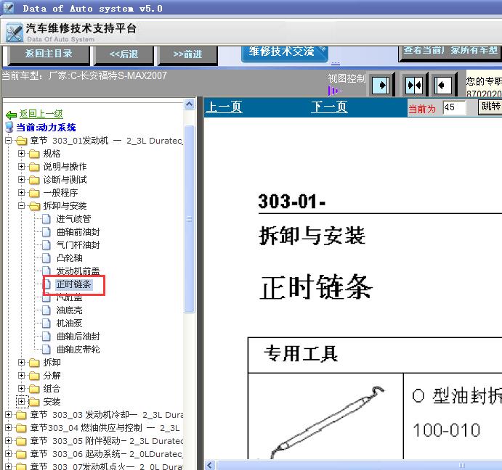Click the 一般程序 folder icon
The width and height of the screenshot is (502, 470).
(34, 193)
